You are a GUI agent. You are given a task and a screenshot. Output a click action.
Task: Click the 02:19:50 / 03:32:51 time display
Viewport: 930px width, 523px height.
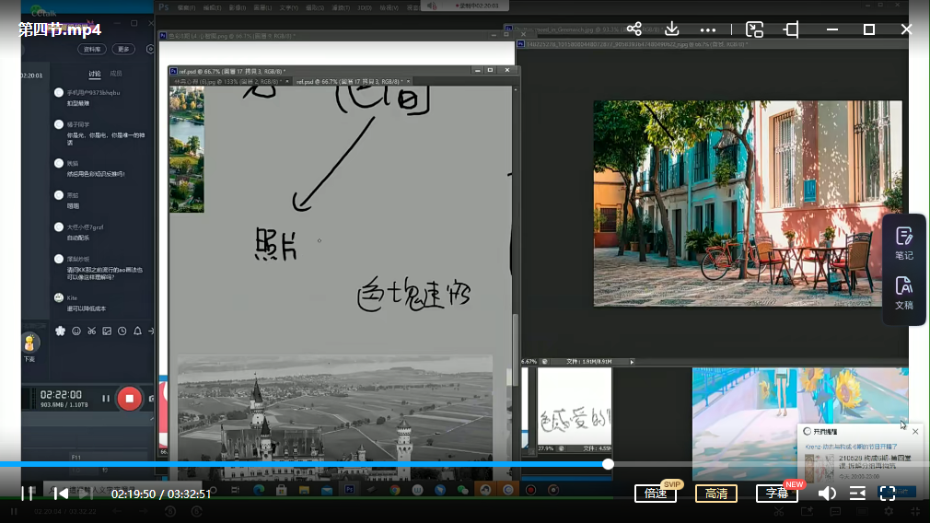coord(161,494)
